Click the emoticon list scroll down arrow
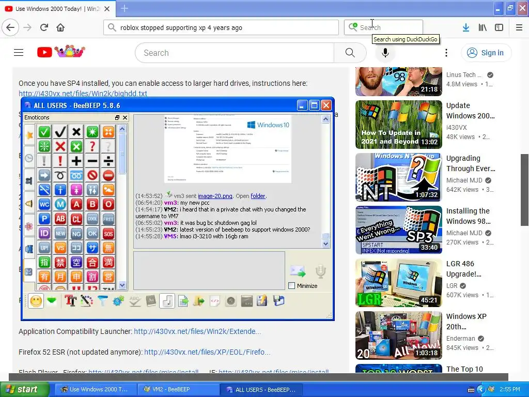Viewport: 529px width, 397px height. click(x=122, y=285)
